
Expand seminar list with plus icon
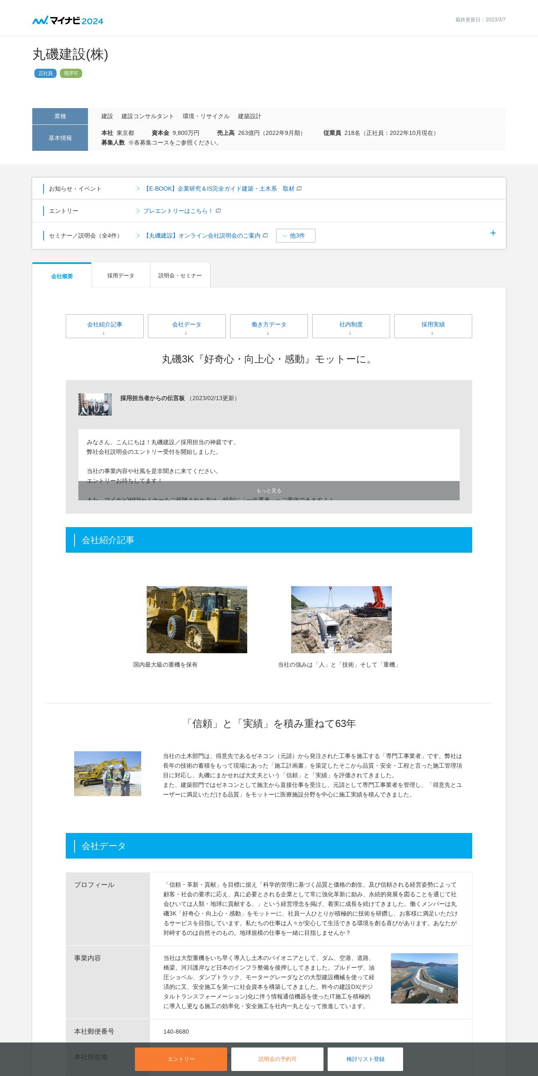(493, 233)
